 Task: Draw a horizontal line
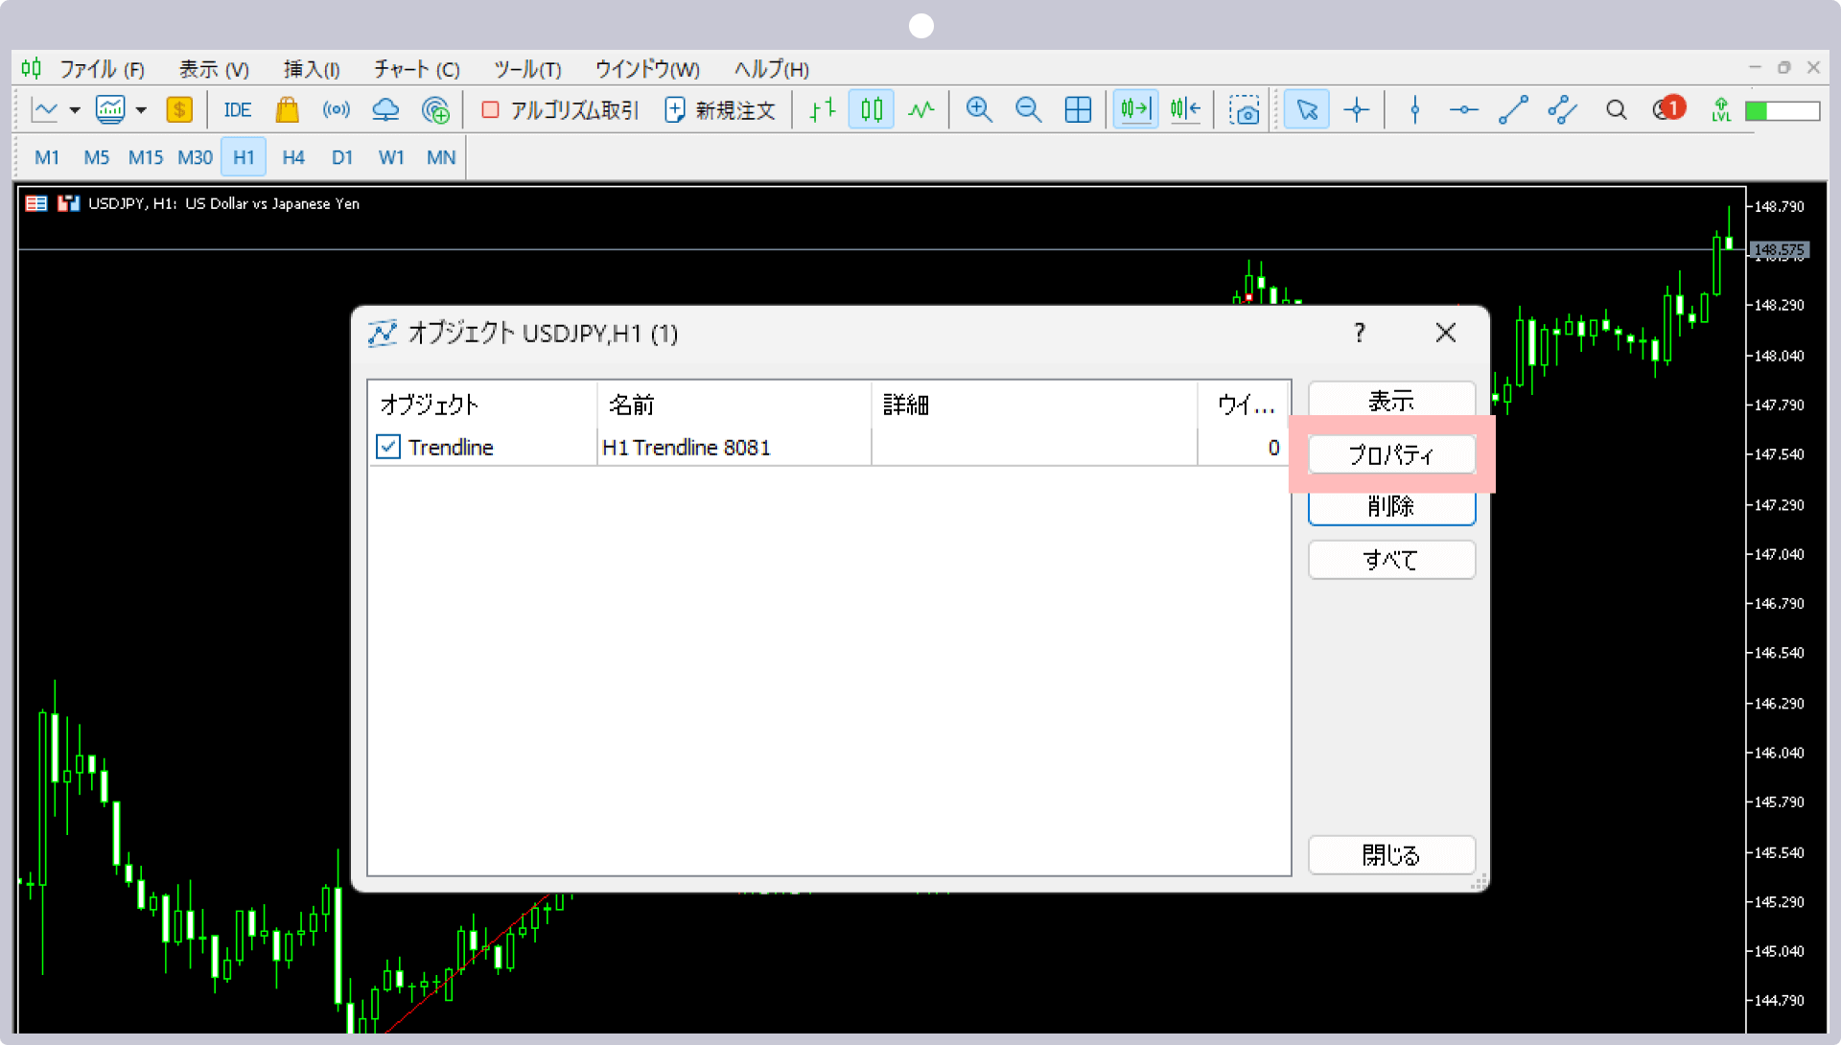[1464, 110]
